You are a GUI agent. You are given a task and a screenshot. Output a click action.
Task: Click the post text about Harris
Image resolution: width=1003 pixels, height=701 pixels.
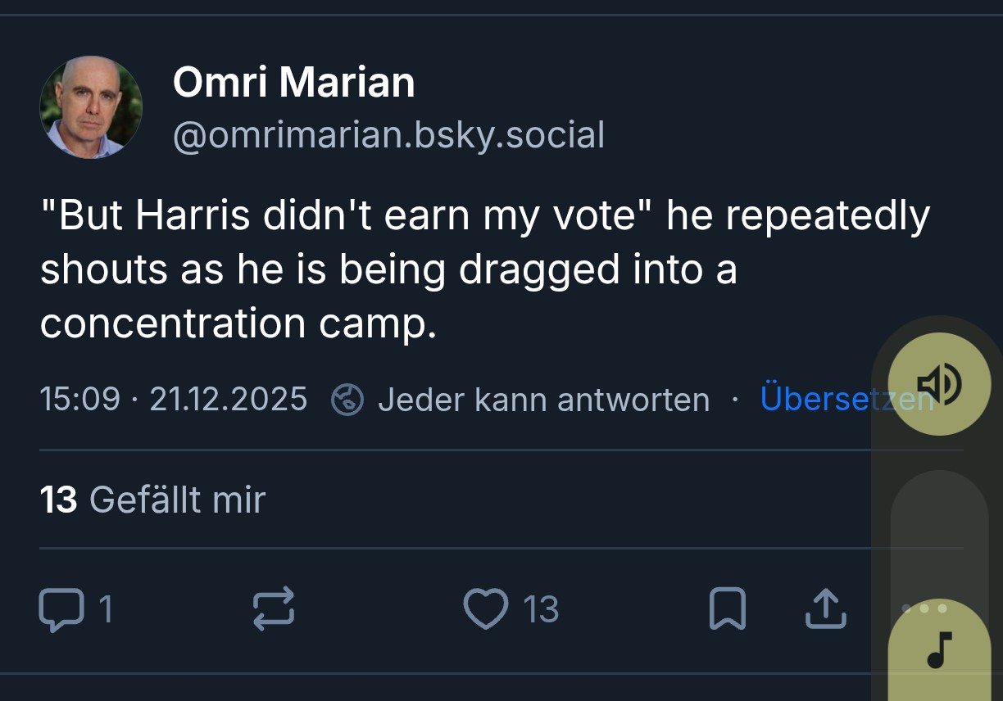coord(483,269)
